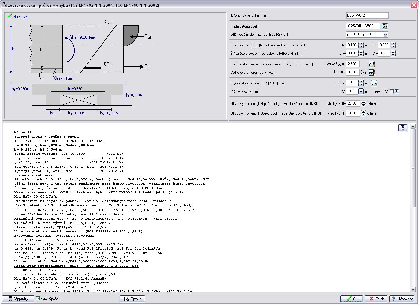Viewport: 419px width, 305px height.
Task: Click the Med (MSP) 14,00 field
Action: coord(353,113)
